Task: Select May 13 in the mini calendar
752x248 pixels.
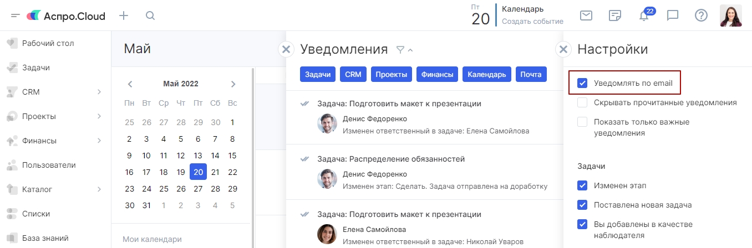Action: point(198,156)
